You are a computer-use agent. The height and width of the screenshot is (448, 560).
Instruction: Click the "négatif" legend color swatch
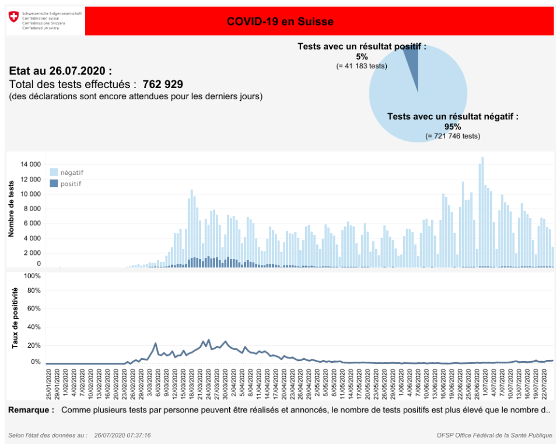tap(54, 173)
